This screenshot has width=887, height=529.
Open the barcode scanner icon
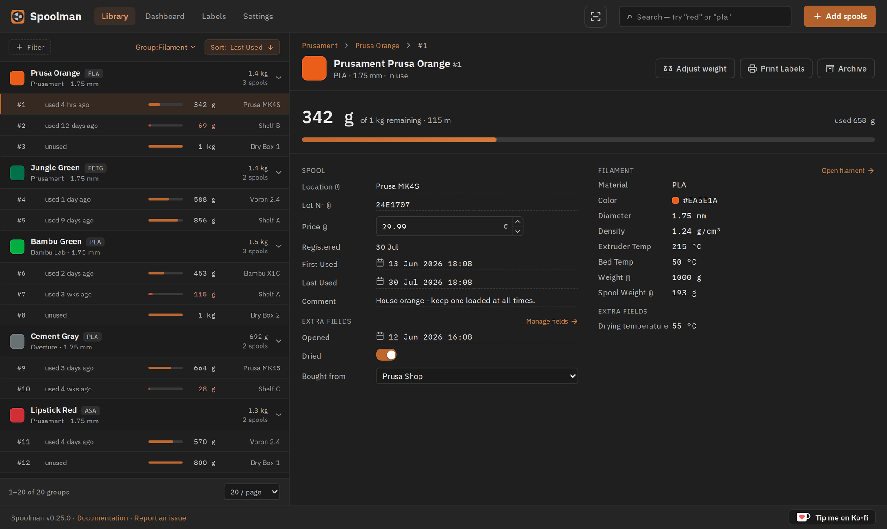point(595,17)
